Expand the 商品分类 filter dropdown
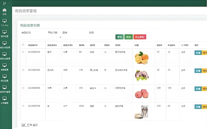The height and width of the screenshot is (129, 207). click(55, 37)
